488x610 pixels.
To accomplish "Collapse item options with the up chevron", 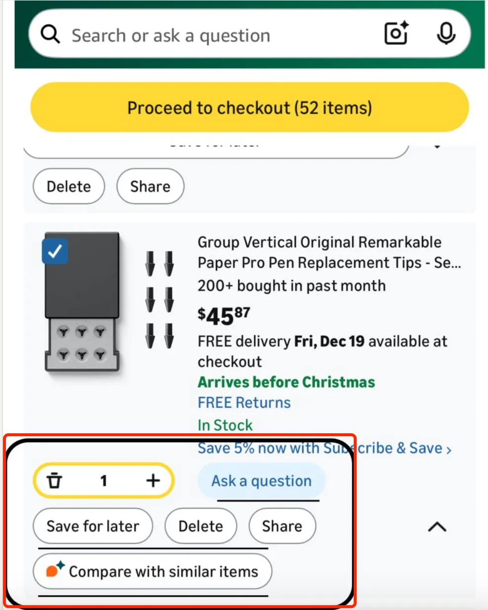I will click(437, 527).
